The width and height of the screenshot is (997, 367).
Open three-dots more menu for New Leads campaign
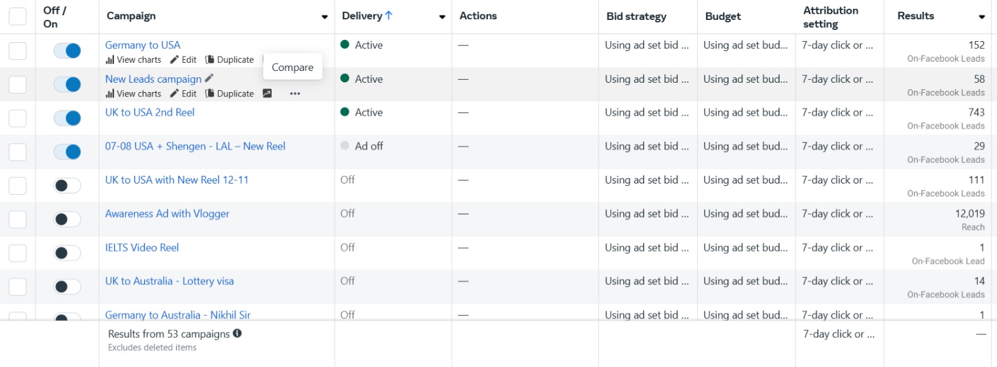pos(295,94)
